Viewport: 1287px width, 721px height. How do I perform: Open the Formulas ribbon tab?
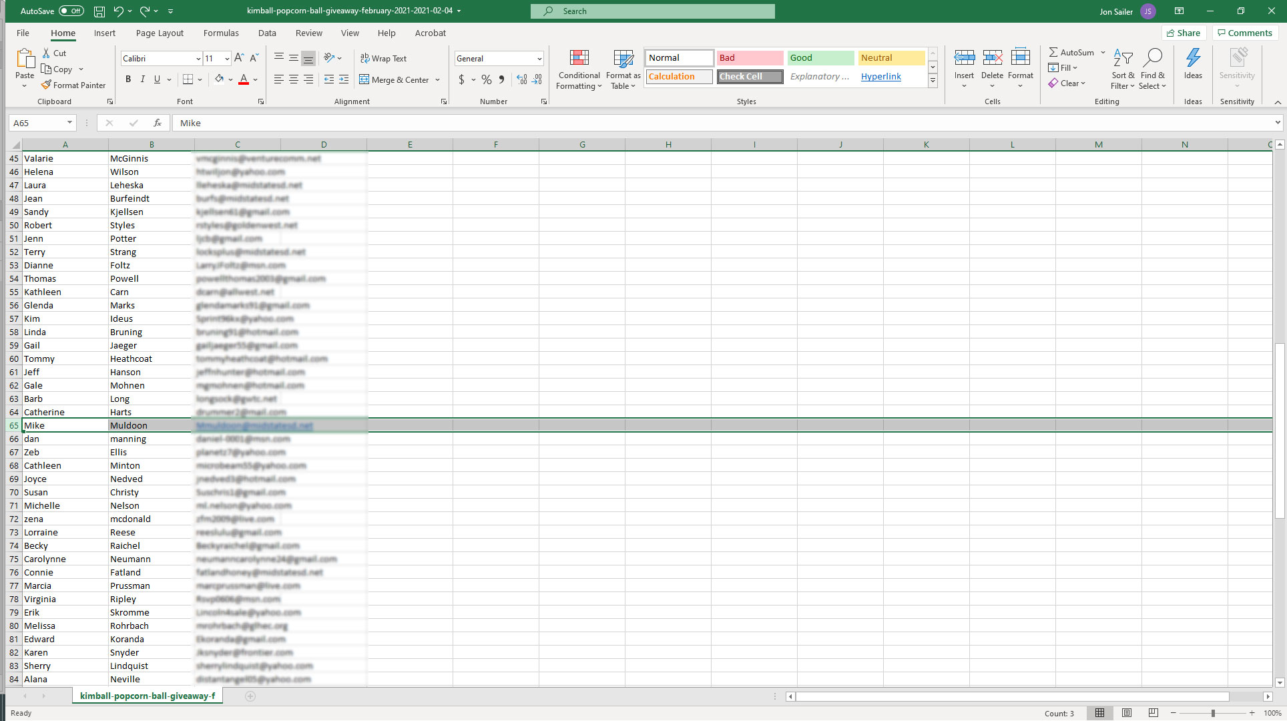[220, 33]
